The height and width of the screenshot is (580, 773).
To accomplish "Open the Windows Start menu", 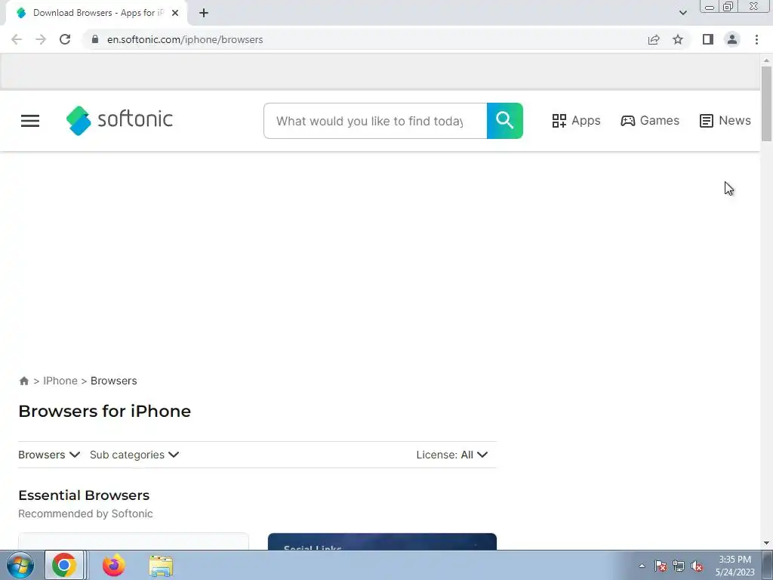I will pos(20,565).
